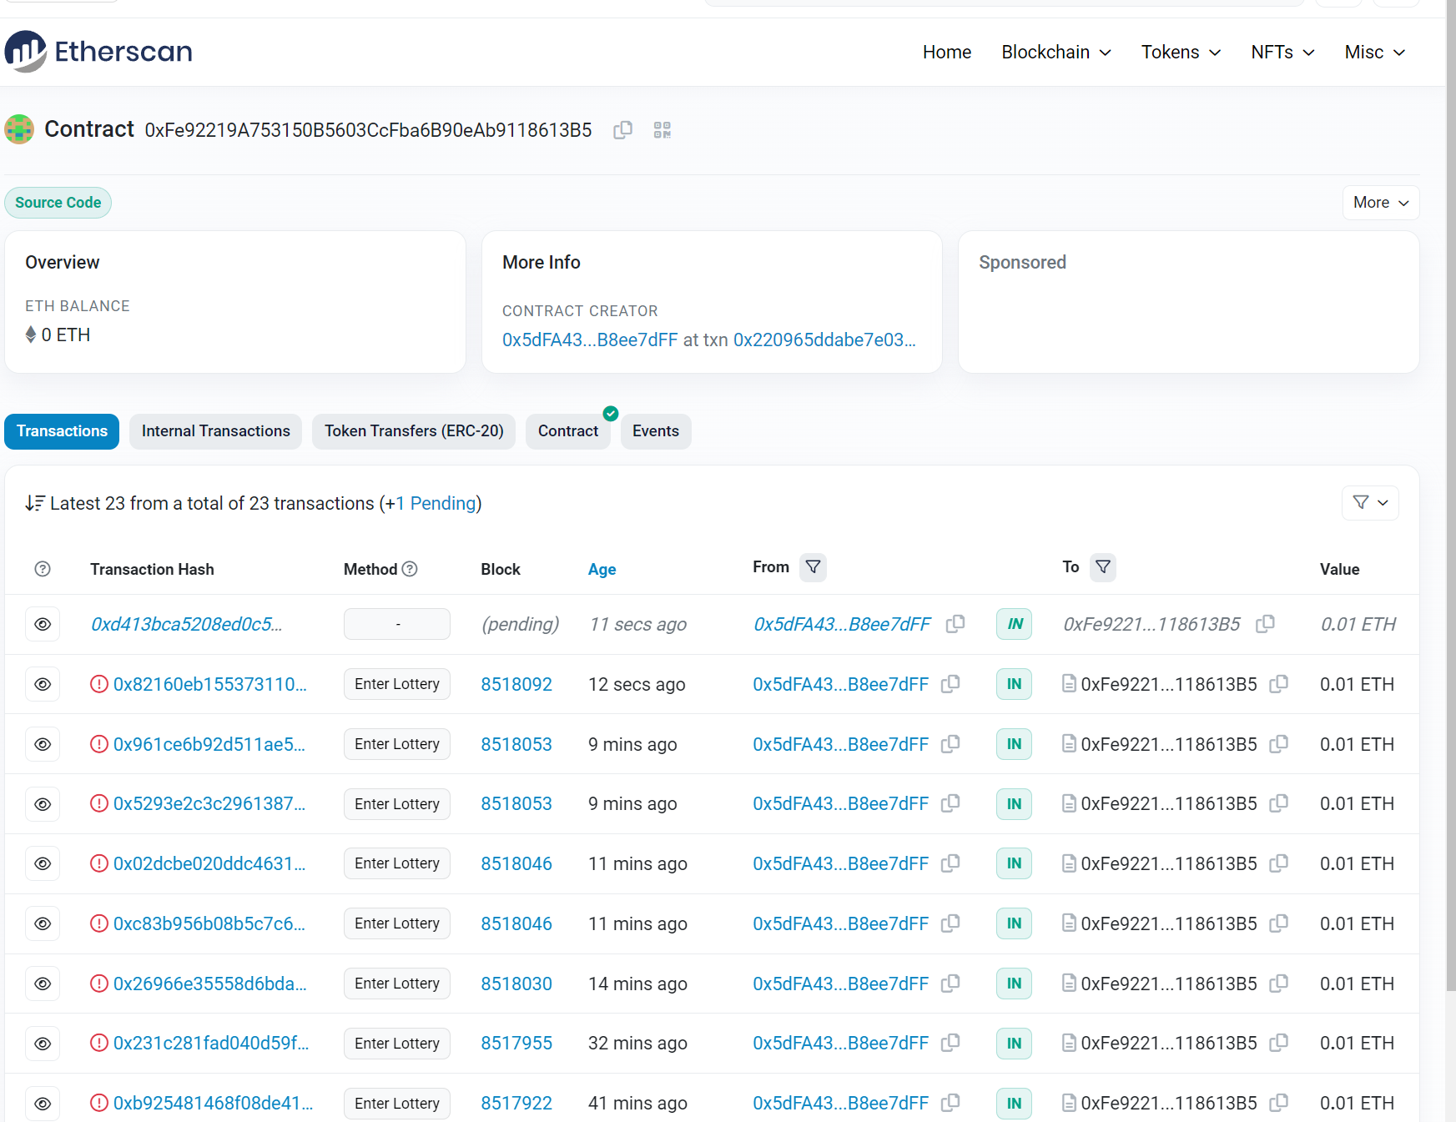The image size is (1456, 1122).
Task: Open creation transaction 0x220965ddabe7e03 link
Action: pyautogui.click(x=824, y=340)
